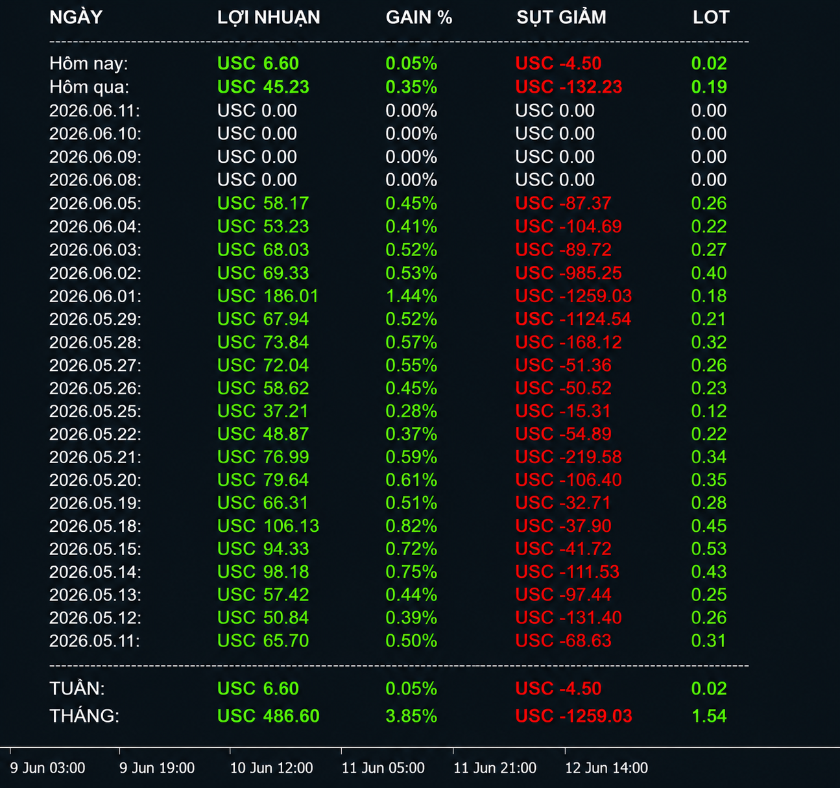Click timeline marker 9 Jun 19:00
Viewport: 840px width, 788px height.
point(157,768)
